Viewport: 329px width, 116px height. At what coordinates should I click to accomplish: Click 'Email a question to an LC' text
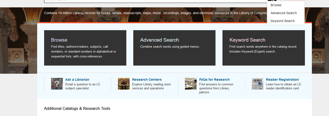(x=83, y=84)
